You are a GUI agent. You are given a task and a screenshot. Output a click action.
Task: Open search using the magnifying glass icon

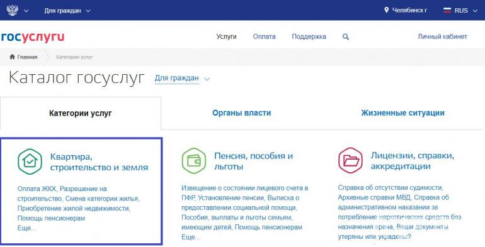pos(346,36)
